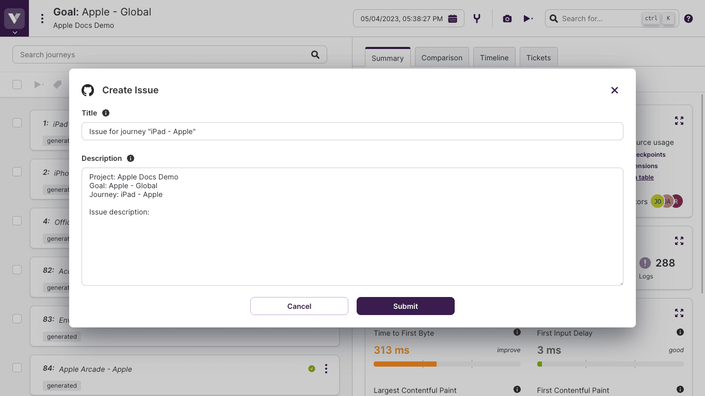The height and width of the screenshot is (396, 705).
Task: Switch to the Comparison tab
Action: tap(442, 58)
